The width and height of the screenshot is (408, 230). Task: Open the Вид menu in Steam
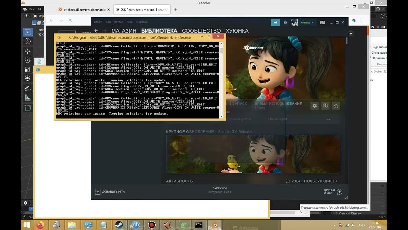pos(108,22)
